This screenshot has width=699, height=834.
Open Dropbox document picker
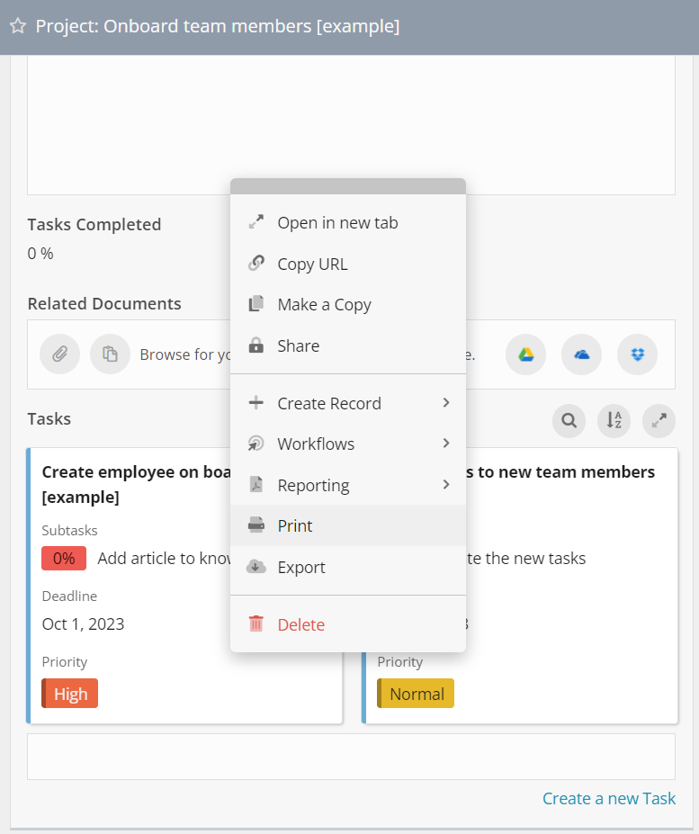point(637,354)
